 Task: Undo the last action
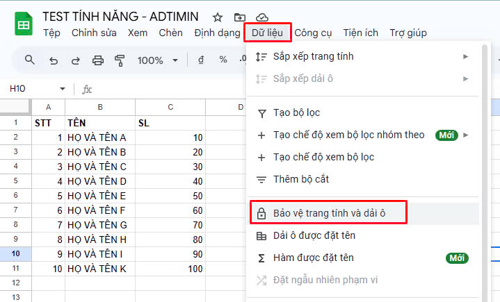click(x=54, y=60)
